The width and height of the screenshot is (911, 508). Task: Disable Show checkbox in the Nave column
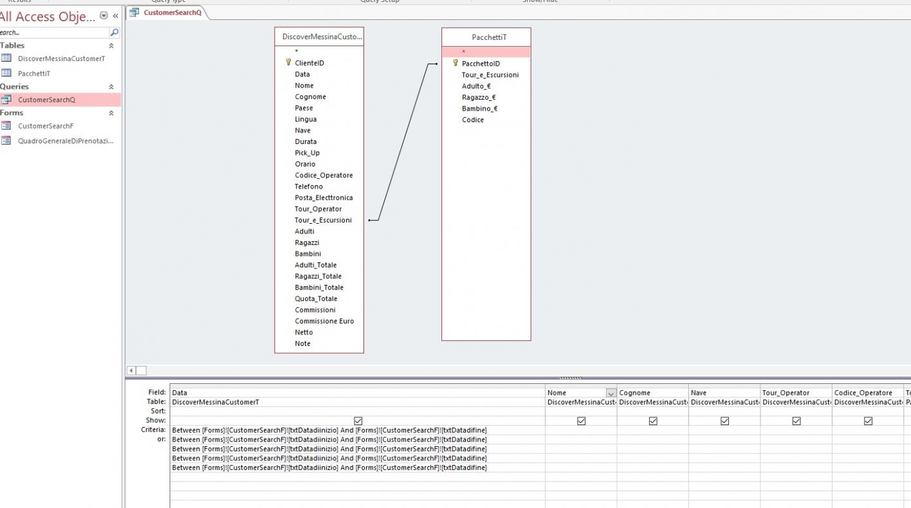[x=724, y=421]
